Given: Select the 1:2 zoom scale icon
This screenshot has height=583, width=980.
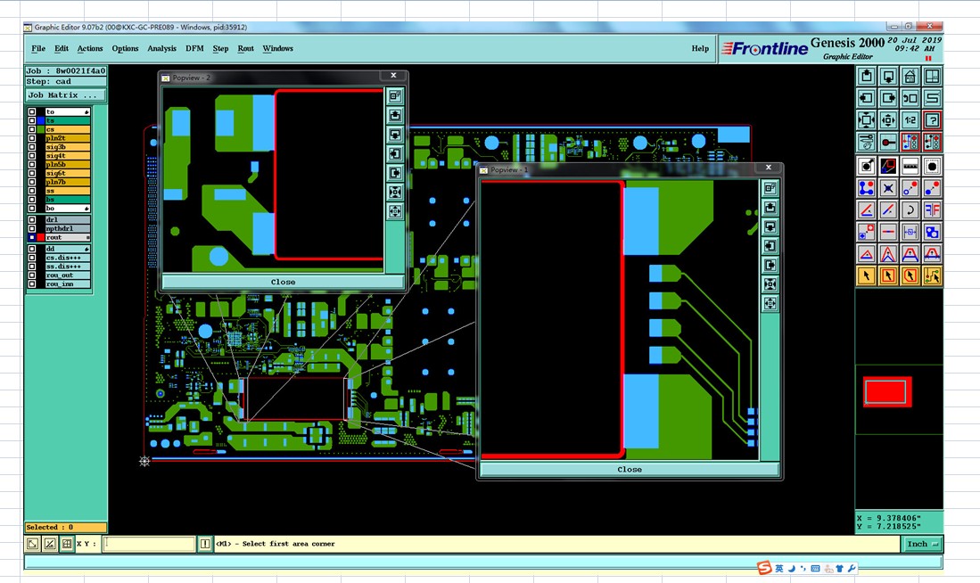Looking at the screenshot, I should click(910, 120).
